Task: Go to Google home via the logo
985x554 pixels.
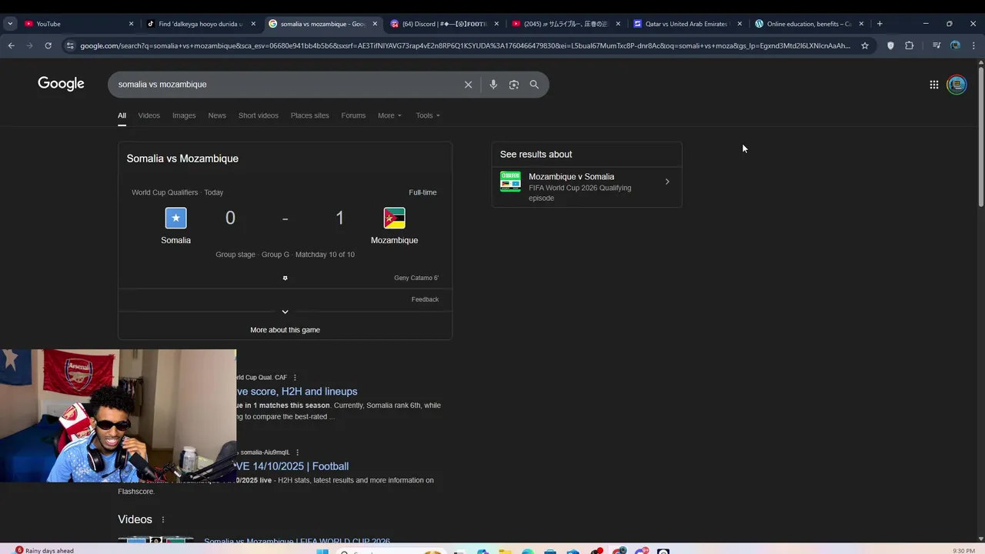Action: pos(61,84)
